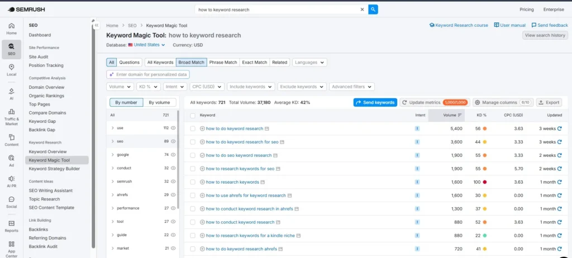Expand the 'ahrefs' keyword group
572x258 pixels.
pyautogui.click(x=113, y=195)
